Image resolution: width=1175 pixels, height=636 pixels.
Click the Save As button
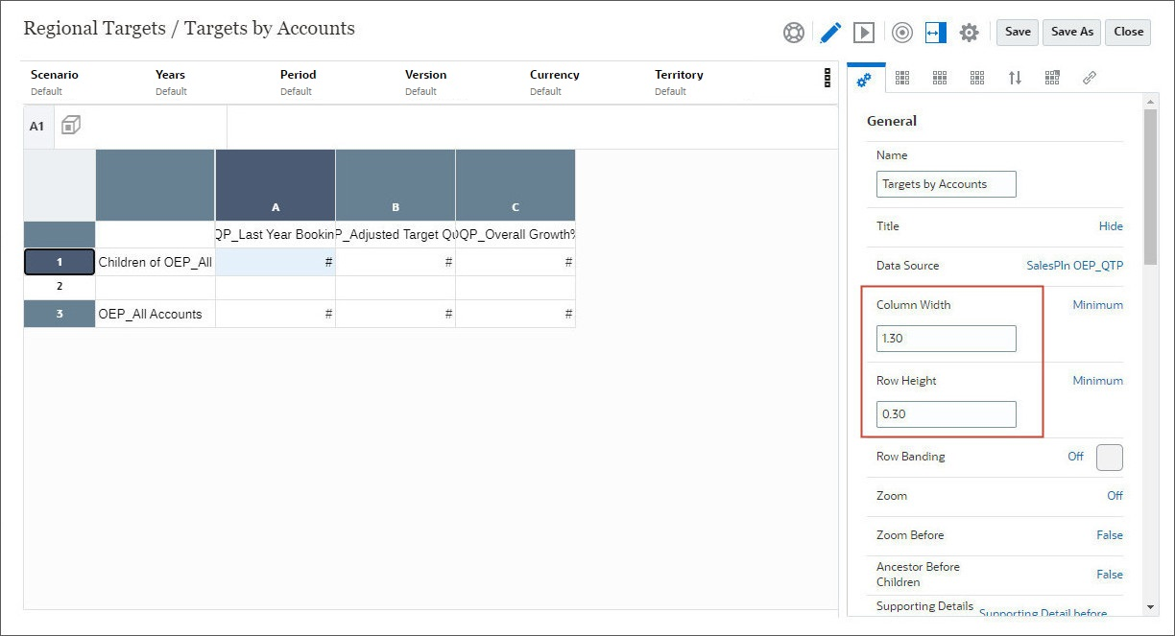[1072, 32]
